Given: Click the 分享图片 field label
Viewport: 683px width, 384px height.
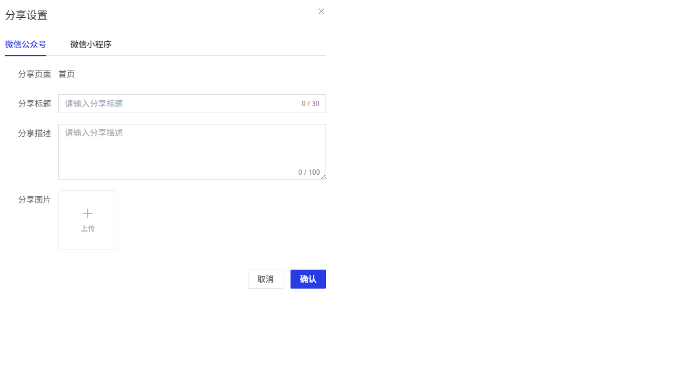Looking at the screenshot, I should pos(34,200).
